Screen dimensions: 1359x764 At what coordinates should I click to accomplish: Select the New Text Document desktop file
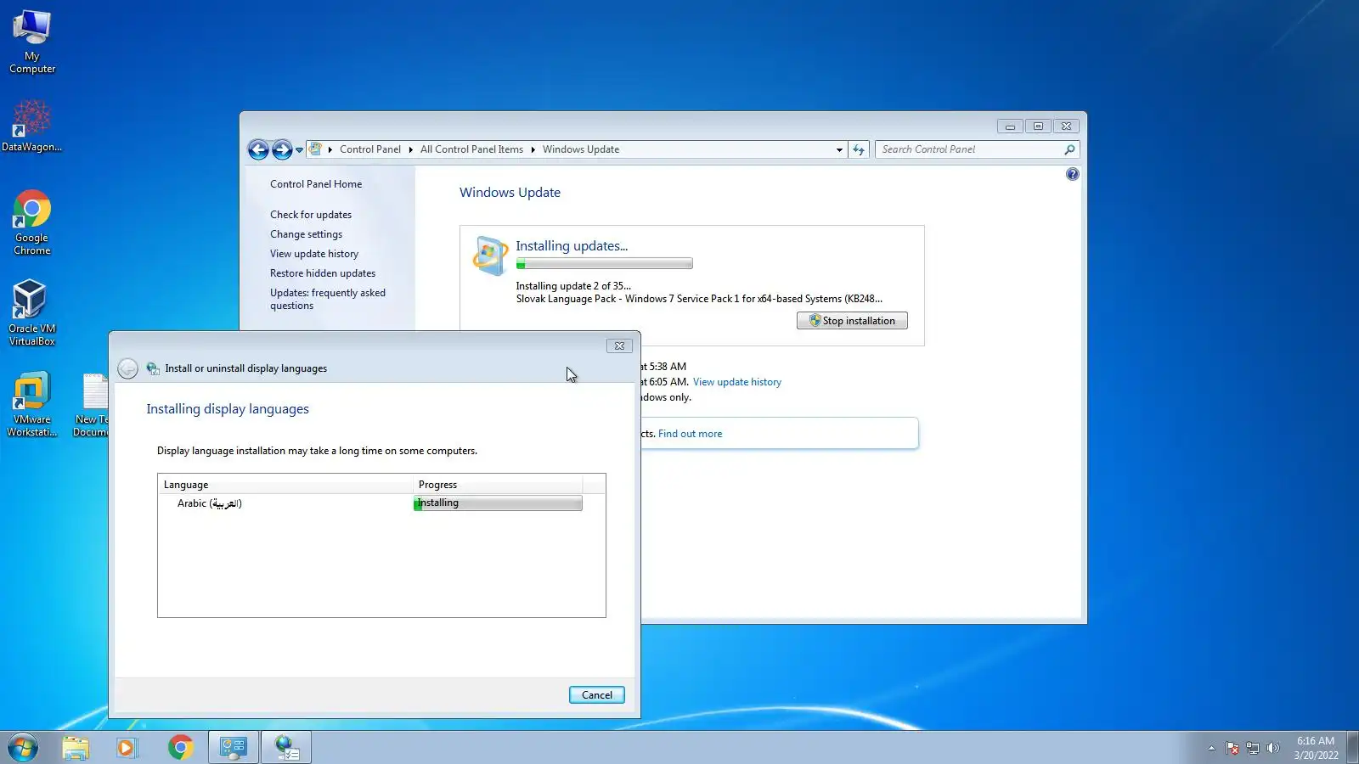coord(92,404)
